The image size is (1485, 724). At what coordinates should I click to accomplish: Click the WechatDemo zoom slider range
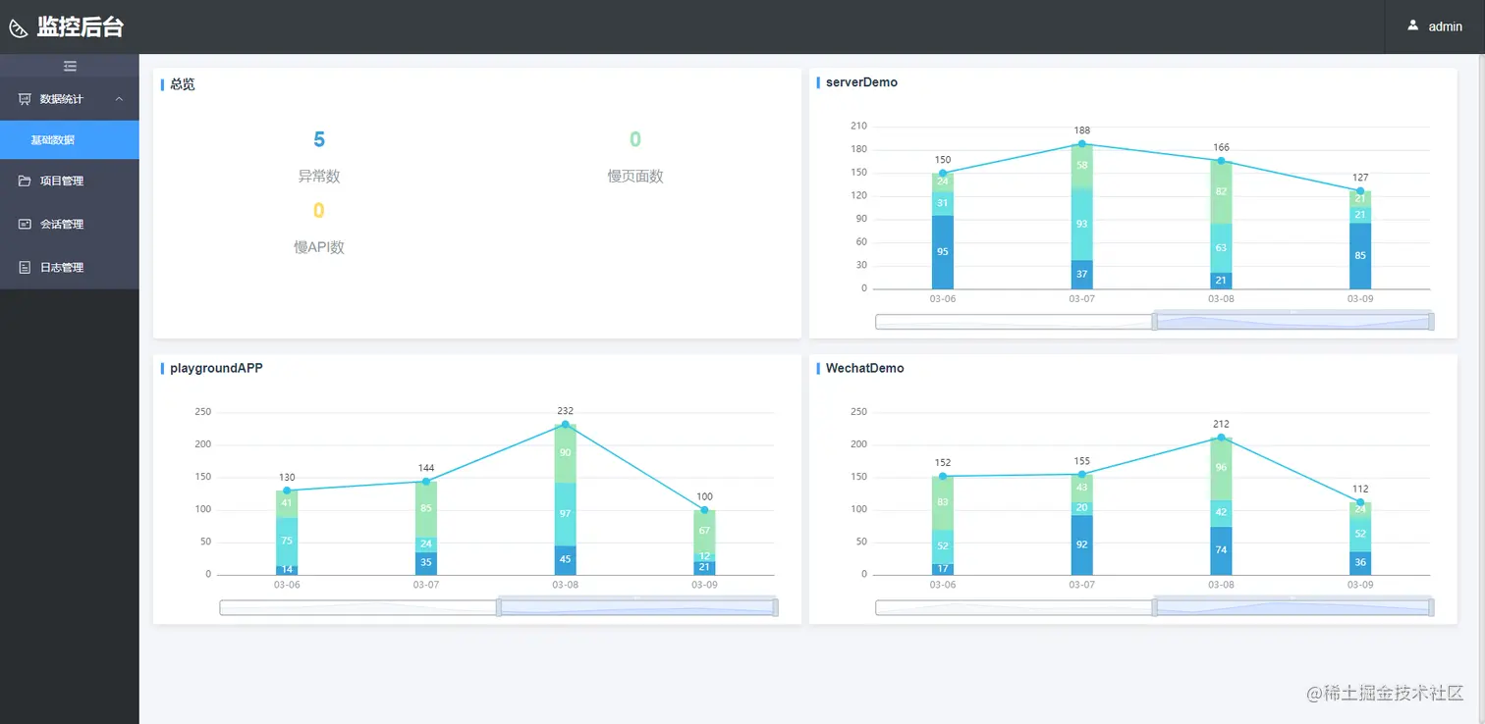point(1293,607)
